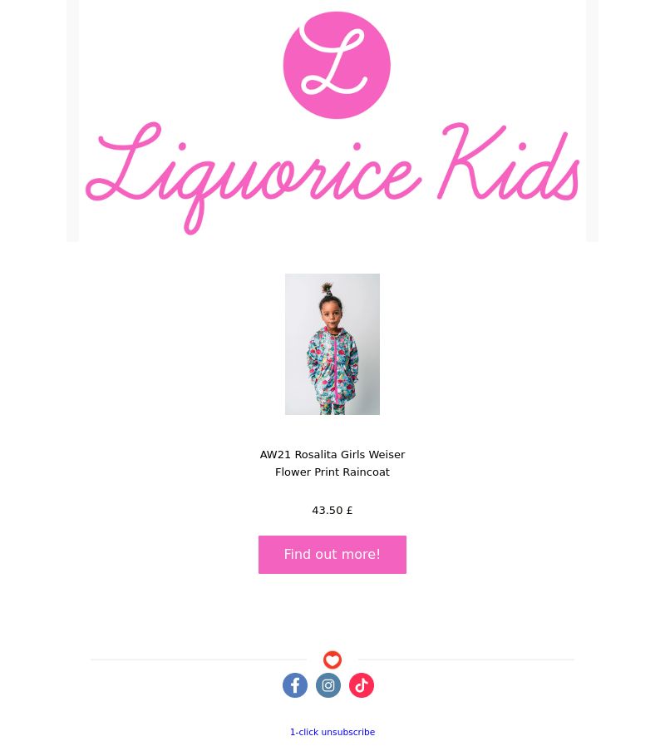Click the divider line right of heart
Image resolution: width=665 pixels, height=756 pixels.
tap(466, 659)
